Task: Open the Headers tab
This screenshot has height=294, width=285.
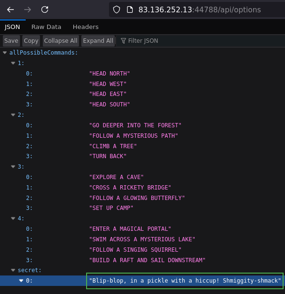Action: [86, 27]
